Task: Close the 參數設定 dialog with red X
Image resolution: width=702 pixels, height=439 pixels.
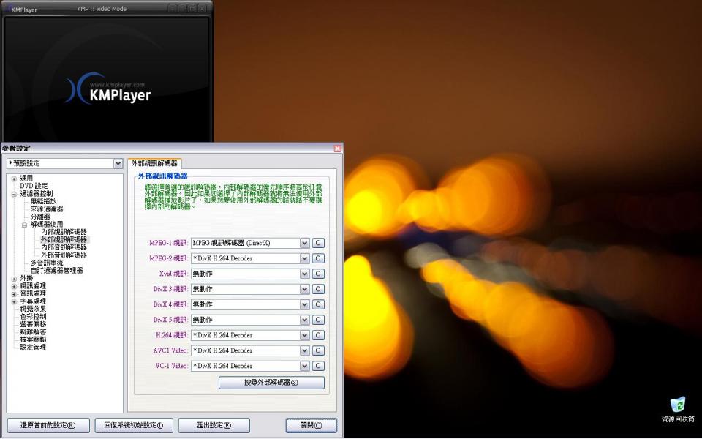Action: [x=337, y=149]
